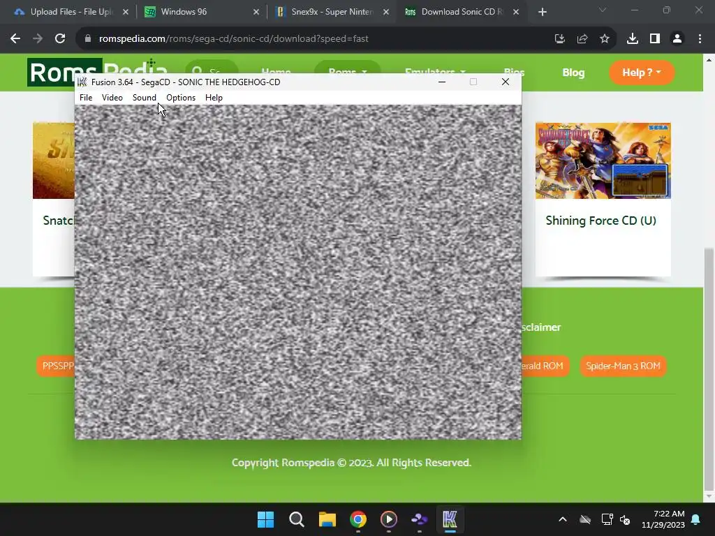Open Chrome downloads
The width and height of the screenshot is (715, 536).
pyautogui.click(x=633, y=39)
